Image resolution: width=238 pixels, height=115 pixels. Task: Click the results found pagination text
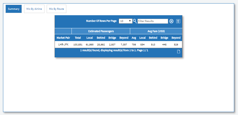click(x=114, y=50)
